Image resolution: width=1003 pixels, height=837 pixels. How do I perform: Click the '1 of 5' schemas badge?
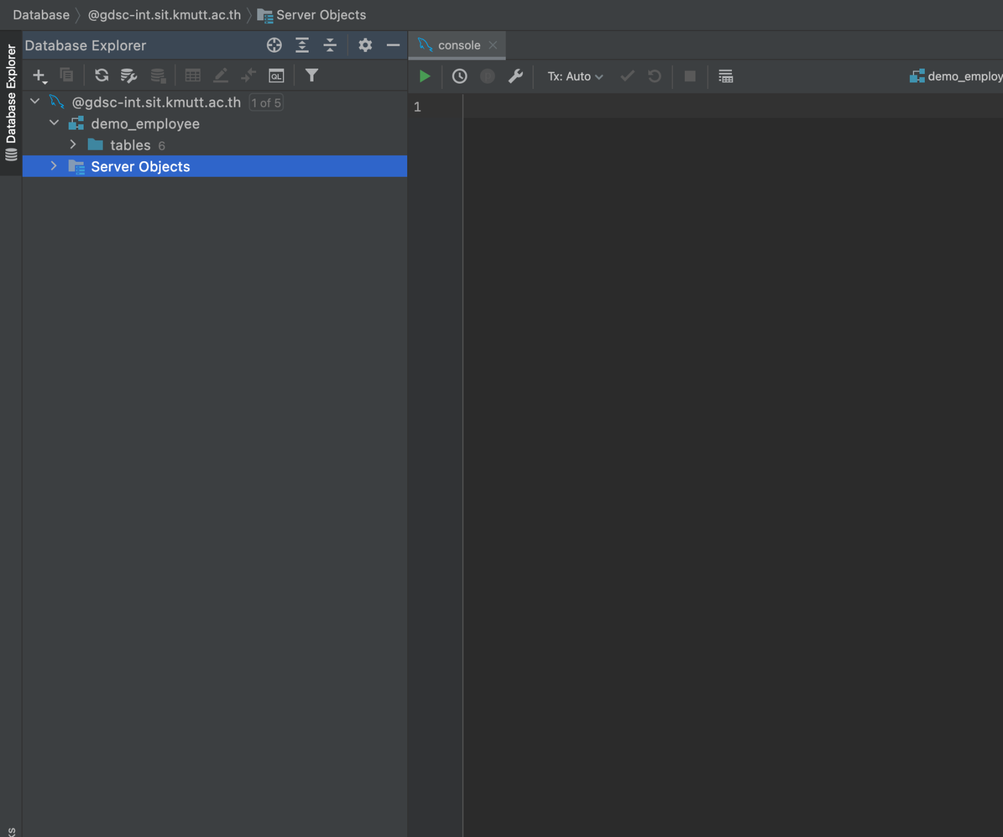coord(266,103)
